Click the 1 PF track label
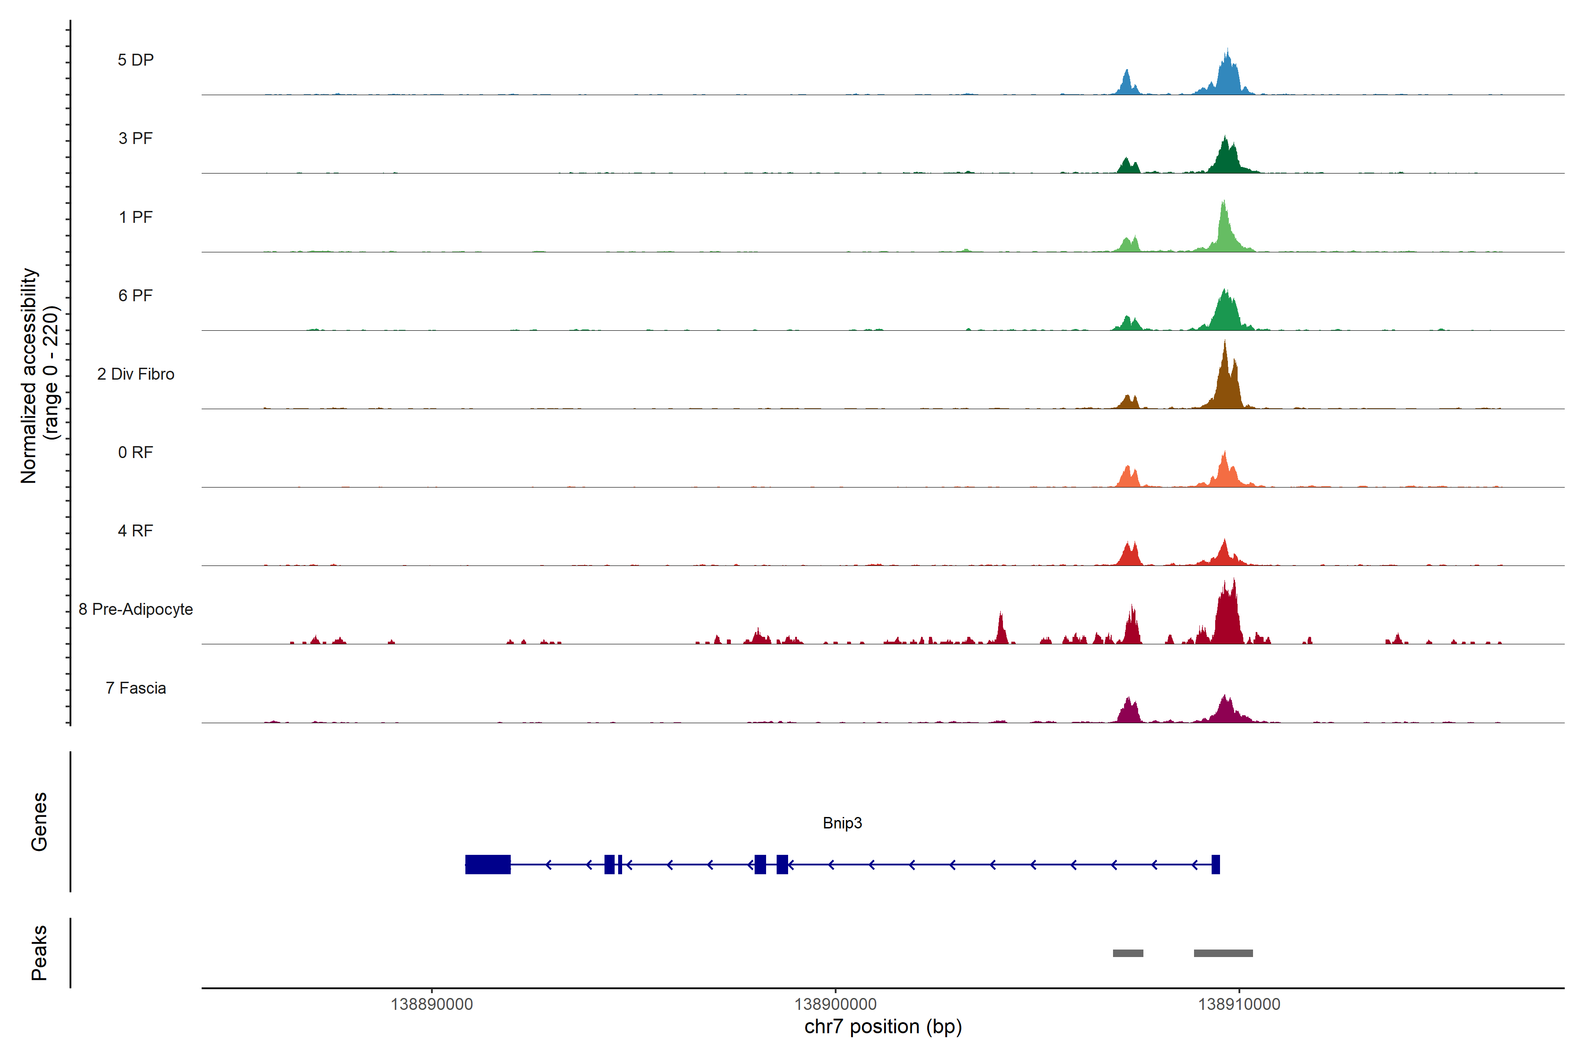 [x=136, y=217]
